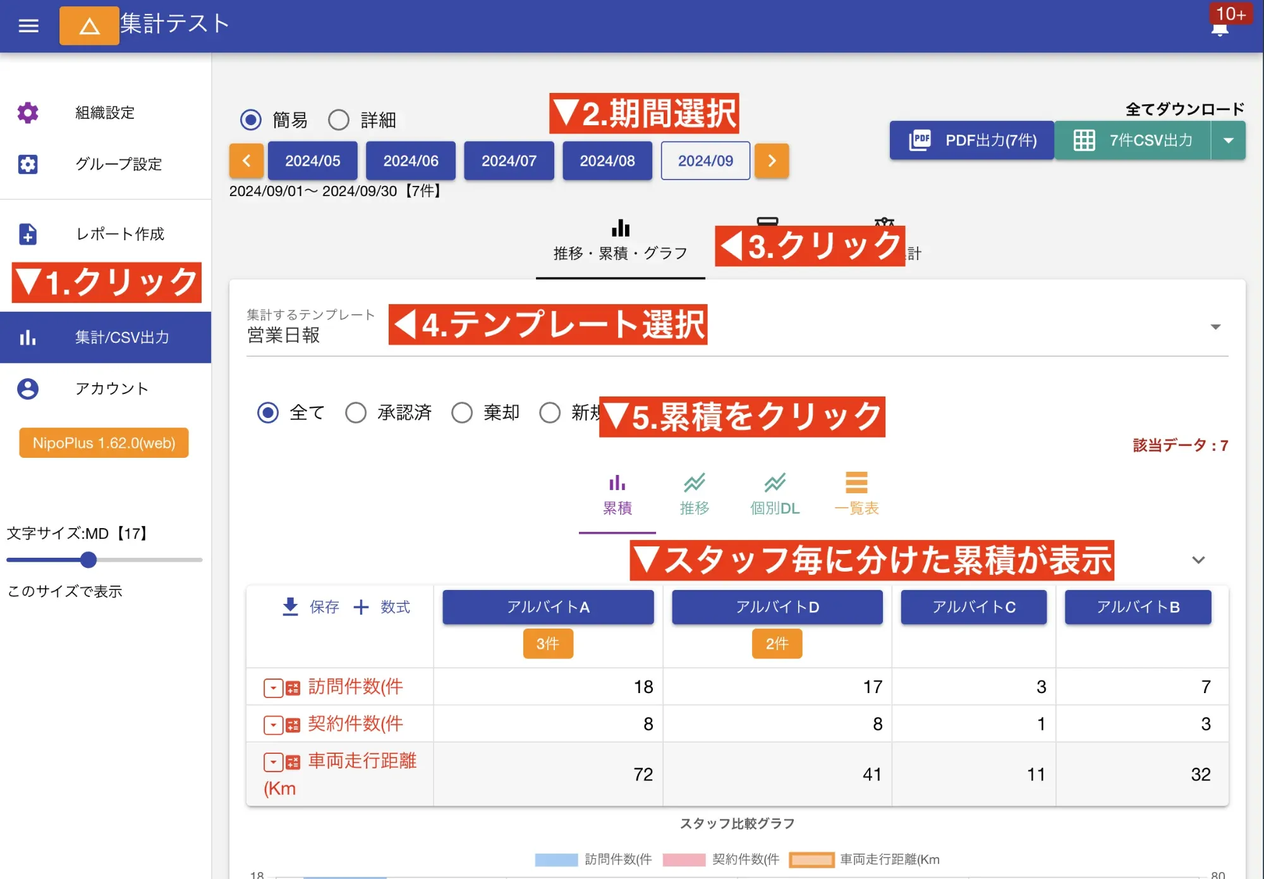Collapse the cumulative table with the chevron
Viewport: 1264px width, 879px height.
point(1198,560)
